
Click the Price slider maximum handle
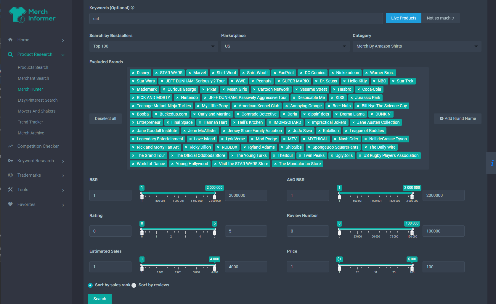pos(412,268)
